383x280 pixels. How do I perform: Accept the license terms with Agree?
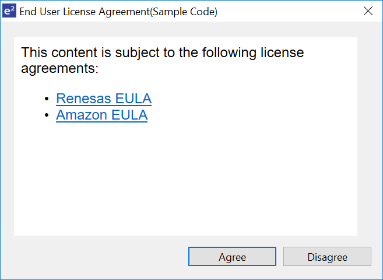point(232,257)
